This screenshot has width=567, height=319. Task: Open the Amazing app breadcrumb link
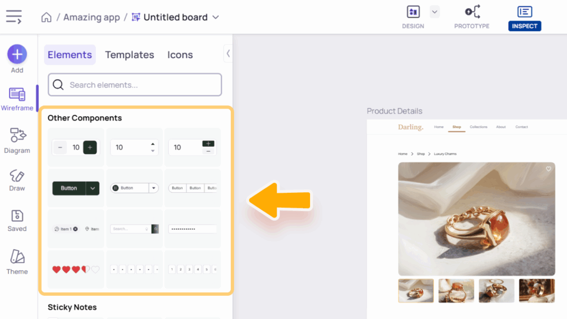point(92,17)
